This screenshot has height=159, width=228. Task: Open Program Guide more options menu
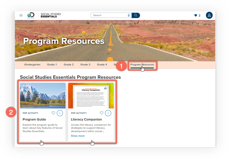(x=60, y=113)
